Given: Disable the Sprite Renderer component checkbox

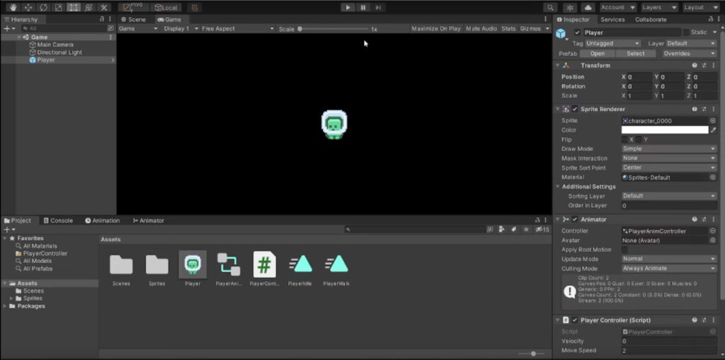Looking at the screenshot, I should click(575, 110).
